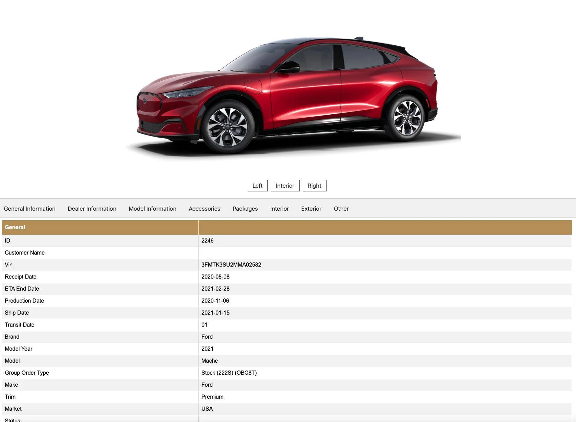Click the Vin row label
This screenshot has width=576, height=422.
click(x=9, y=265)
